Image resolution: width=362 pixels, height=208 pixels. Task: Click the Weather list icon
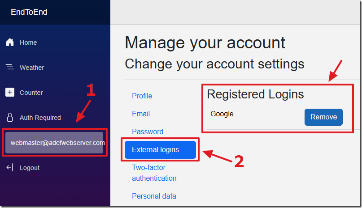[x=10, y=67]
